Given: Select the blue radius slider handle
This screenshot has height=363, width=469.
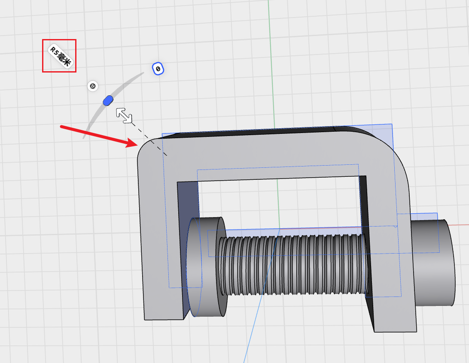Looking at the screenshot, I should point(108,101).
